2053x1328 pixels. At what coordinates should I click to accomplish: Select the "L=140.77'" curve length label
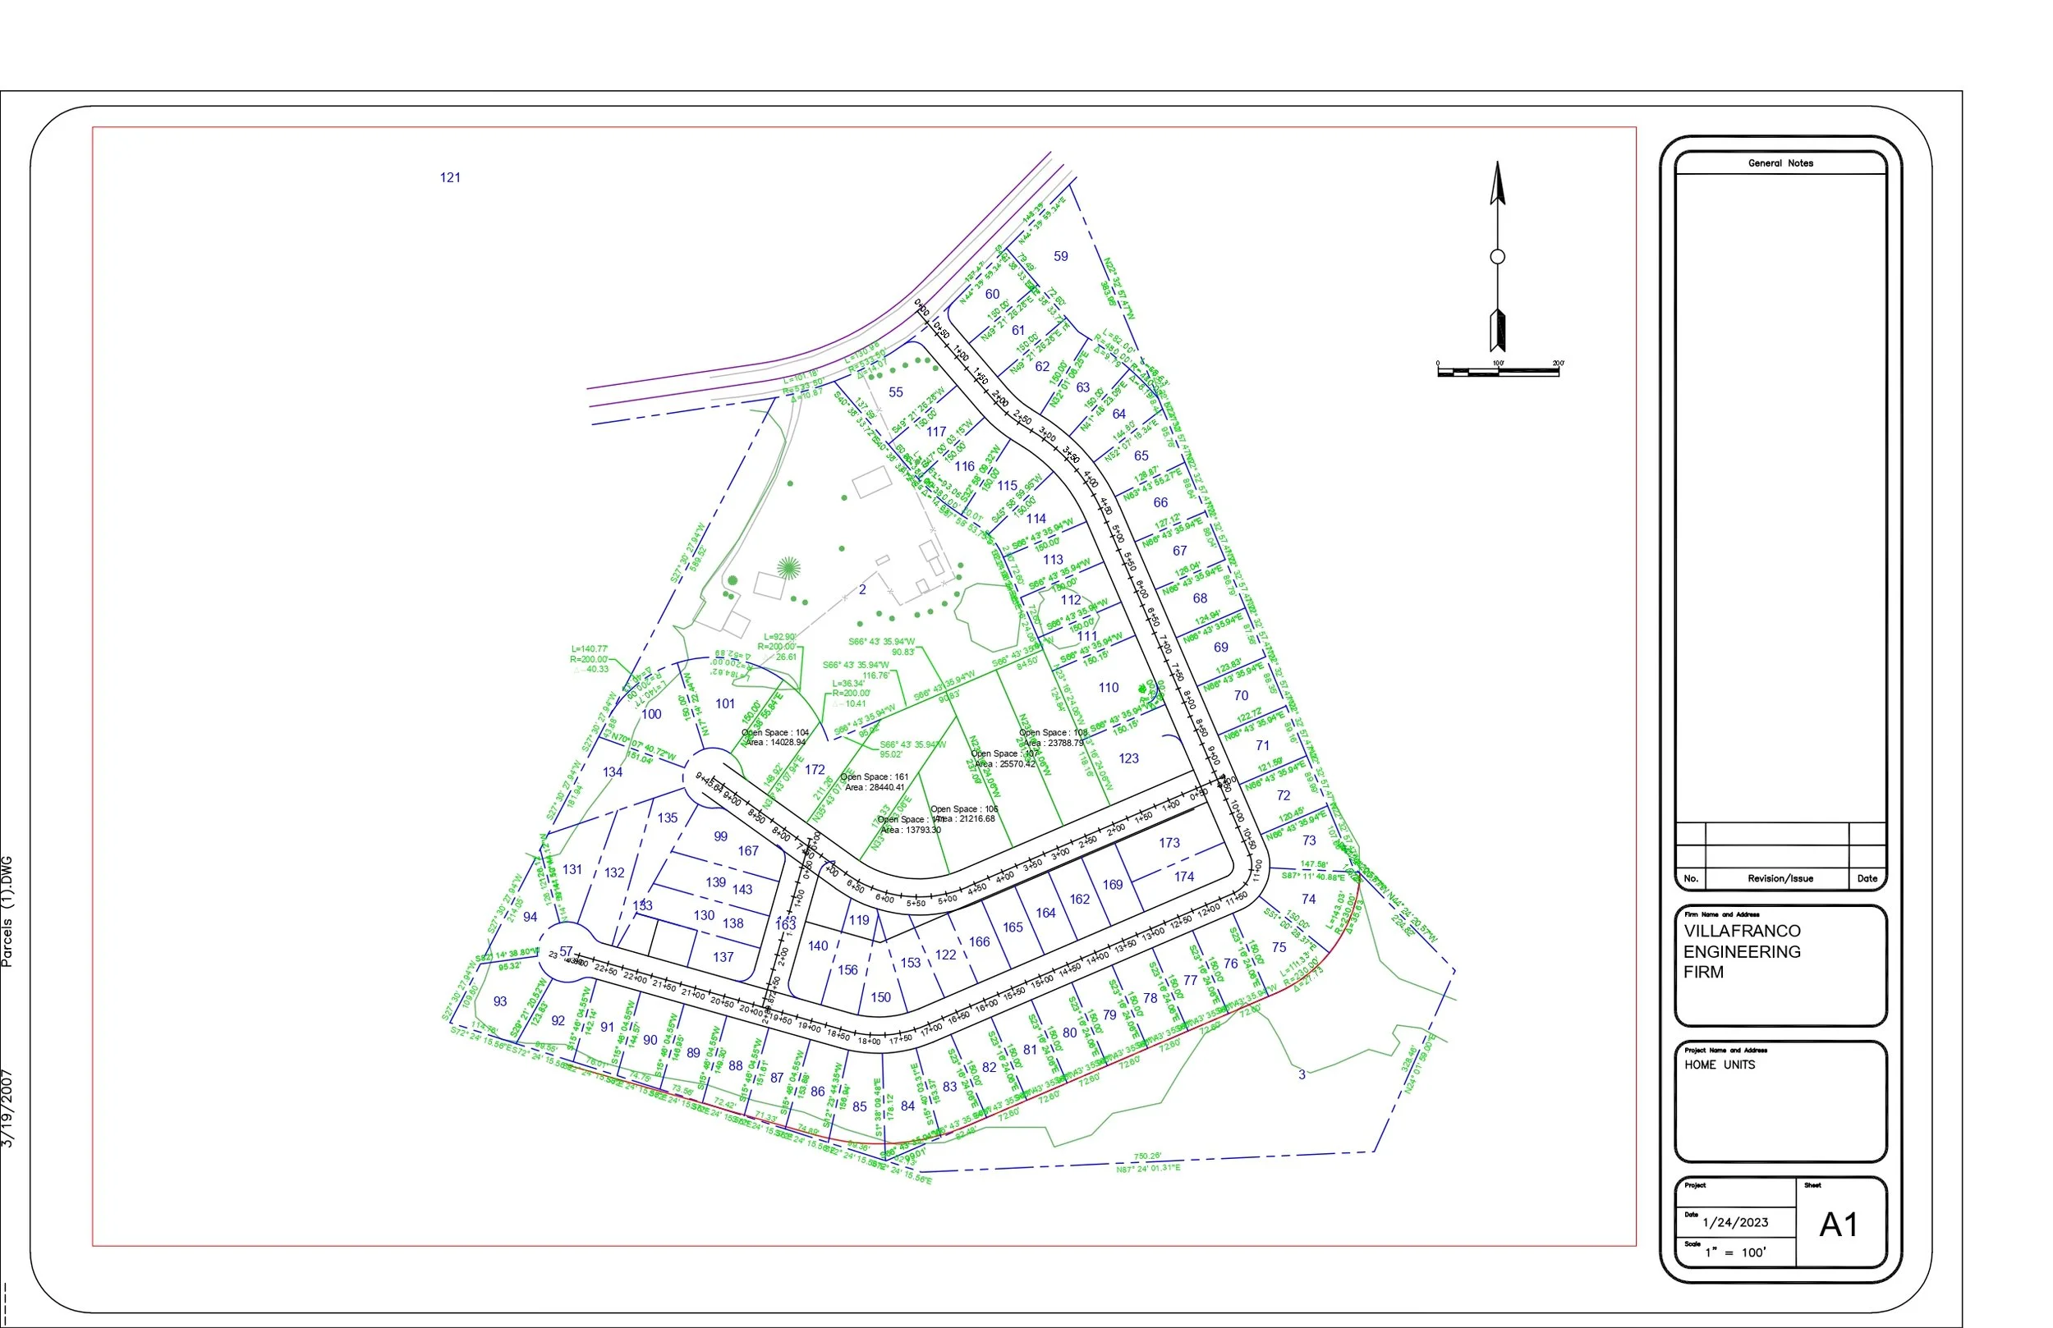pos(589,649)
